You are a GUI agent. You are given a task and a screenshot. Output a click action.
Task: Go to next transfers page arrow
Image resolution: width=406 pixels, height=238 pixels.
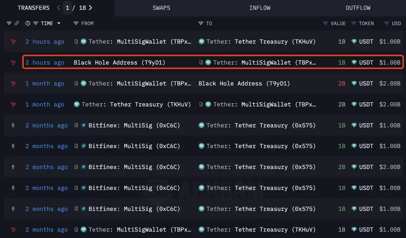click(x=90, y=8)
